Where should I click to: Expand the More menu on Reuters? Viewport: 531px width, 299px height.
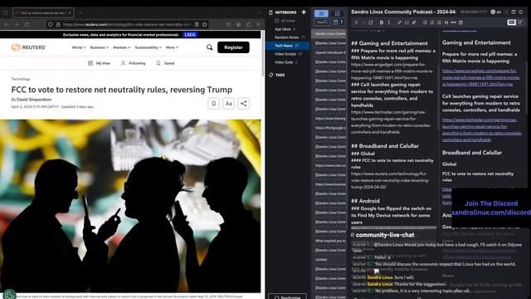(172, 47)
